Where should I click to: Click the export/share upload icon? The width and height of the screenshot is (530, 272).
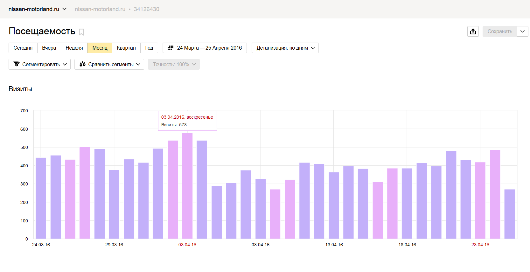pos(473,31)
